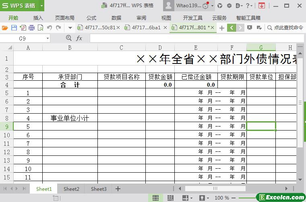
Task: Switch to Sheet2 tab
Action: (x=71, y=189)
